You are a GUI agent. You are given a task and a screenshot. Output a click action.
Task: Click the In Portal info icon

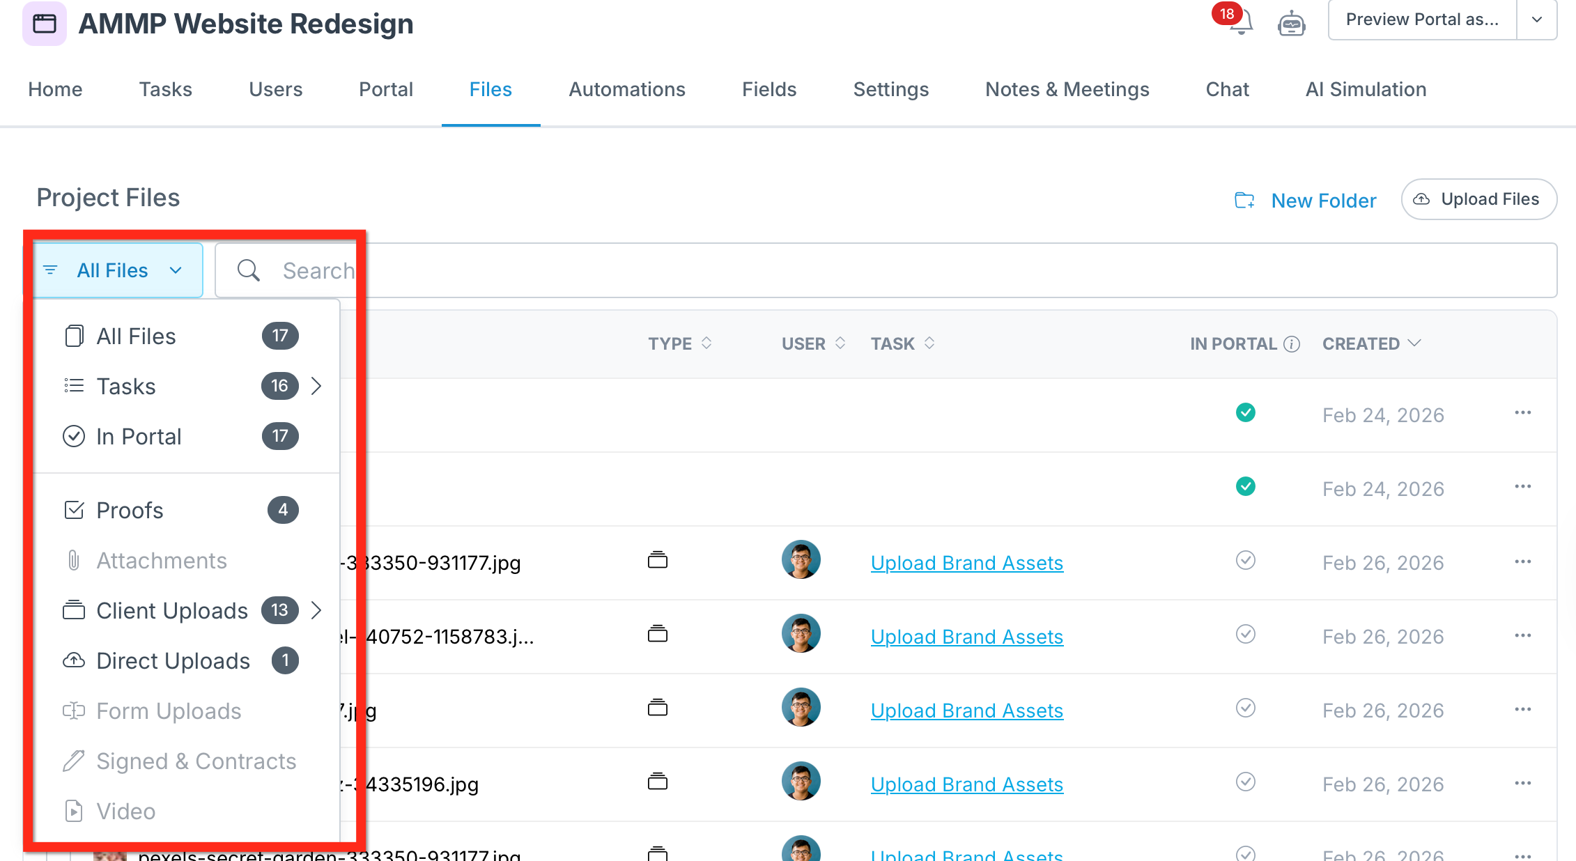[x=1292, y=344]
